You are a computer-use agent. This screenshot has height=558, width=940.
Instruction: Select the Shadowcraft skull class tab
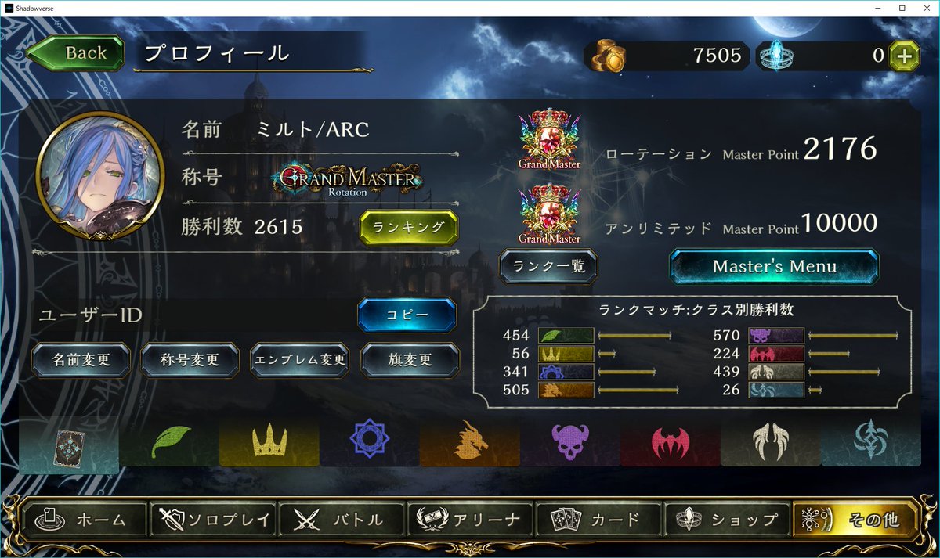570,442
